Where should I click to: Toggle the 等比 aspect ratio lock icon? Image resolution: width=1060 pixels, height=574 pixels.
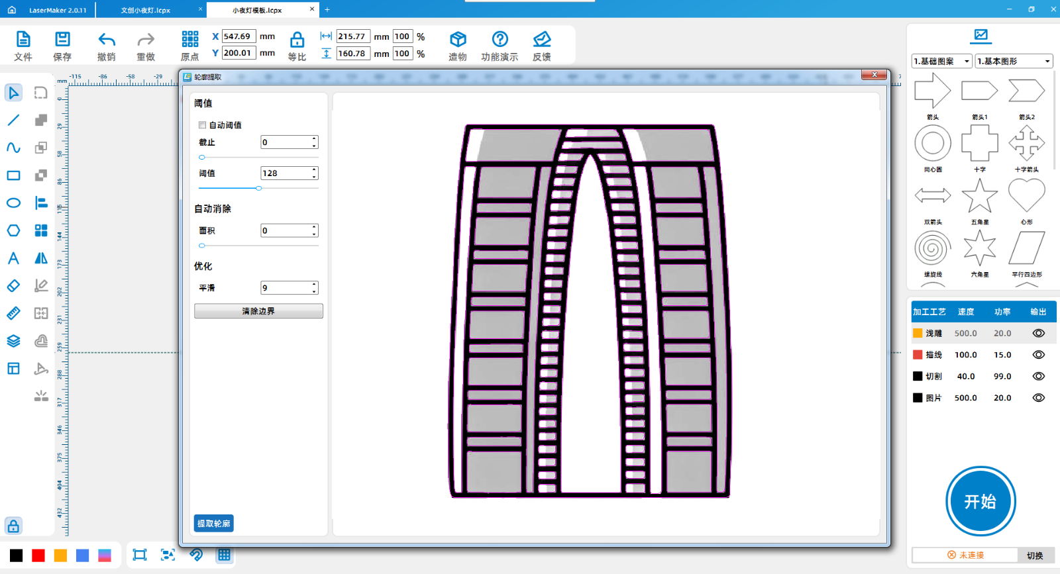(x=297, y=40)
